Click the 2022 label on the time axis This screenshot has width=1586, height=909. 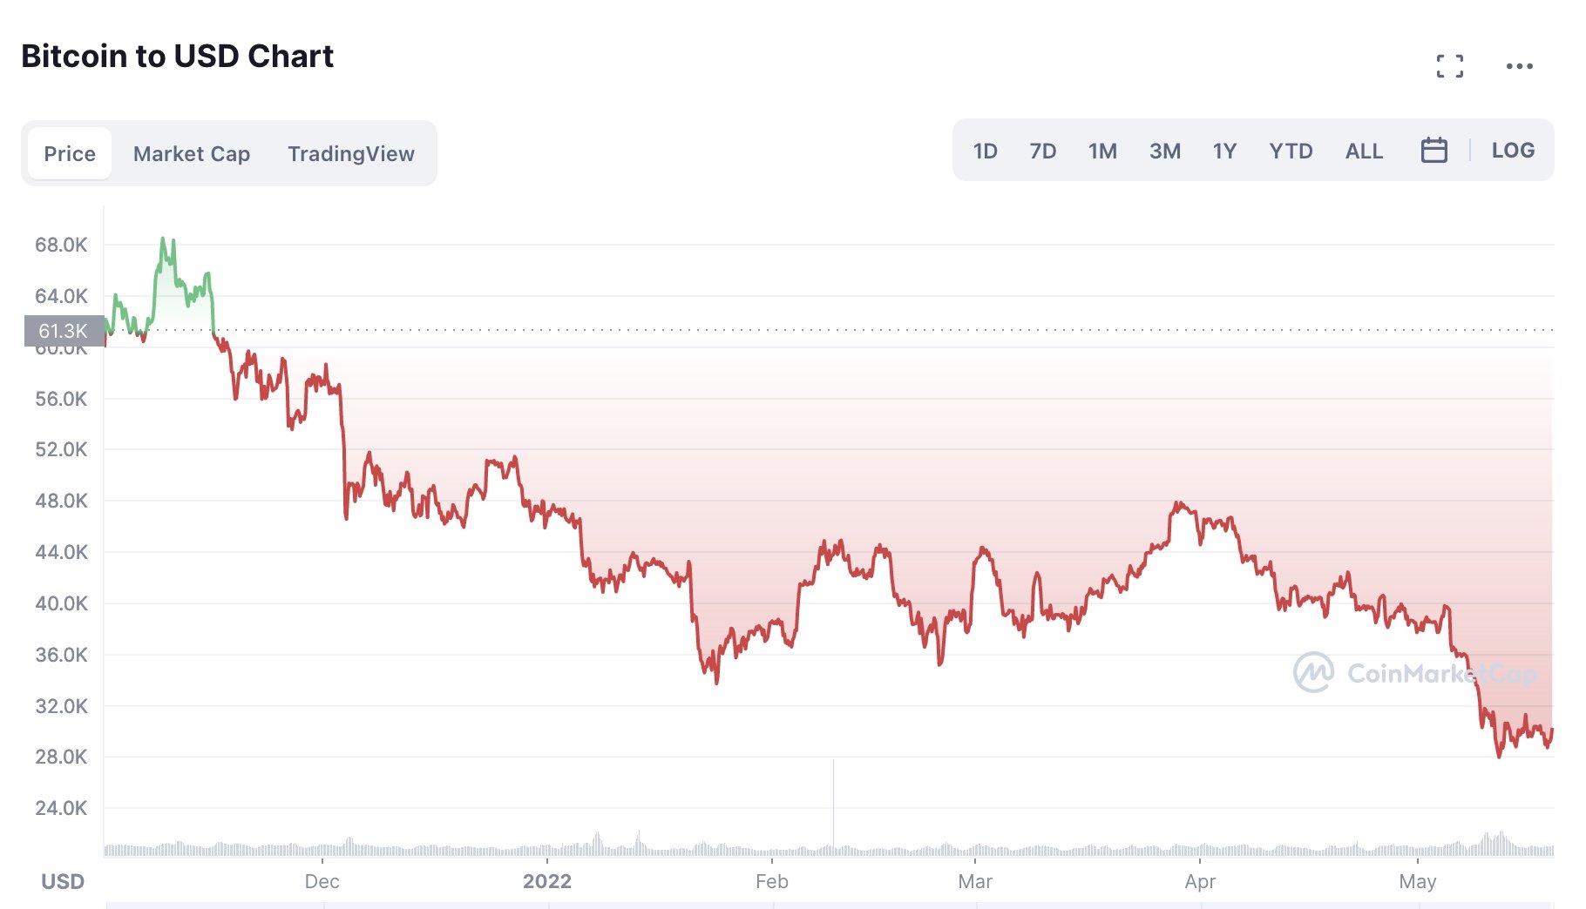[x=546, y=881]
